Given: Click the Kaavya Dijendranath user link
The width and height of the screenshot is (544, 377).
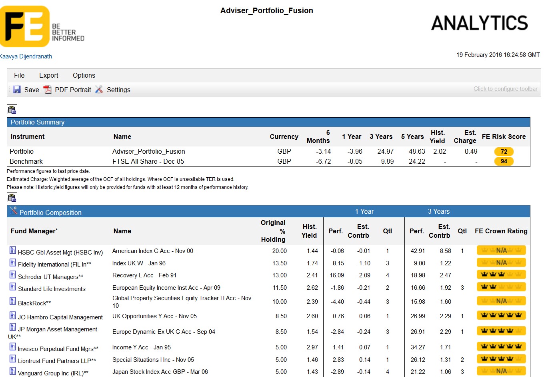Looking at the screenshot, I should click(26, 56).
